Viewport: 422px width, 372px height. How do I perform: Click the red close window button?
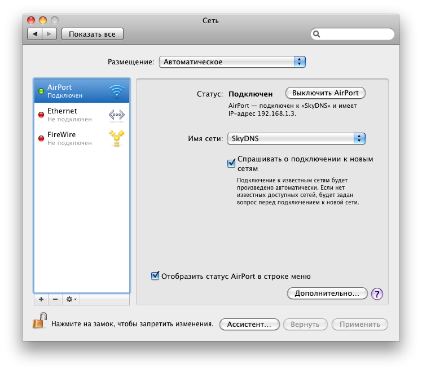[x=31, y=20]
